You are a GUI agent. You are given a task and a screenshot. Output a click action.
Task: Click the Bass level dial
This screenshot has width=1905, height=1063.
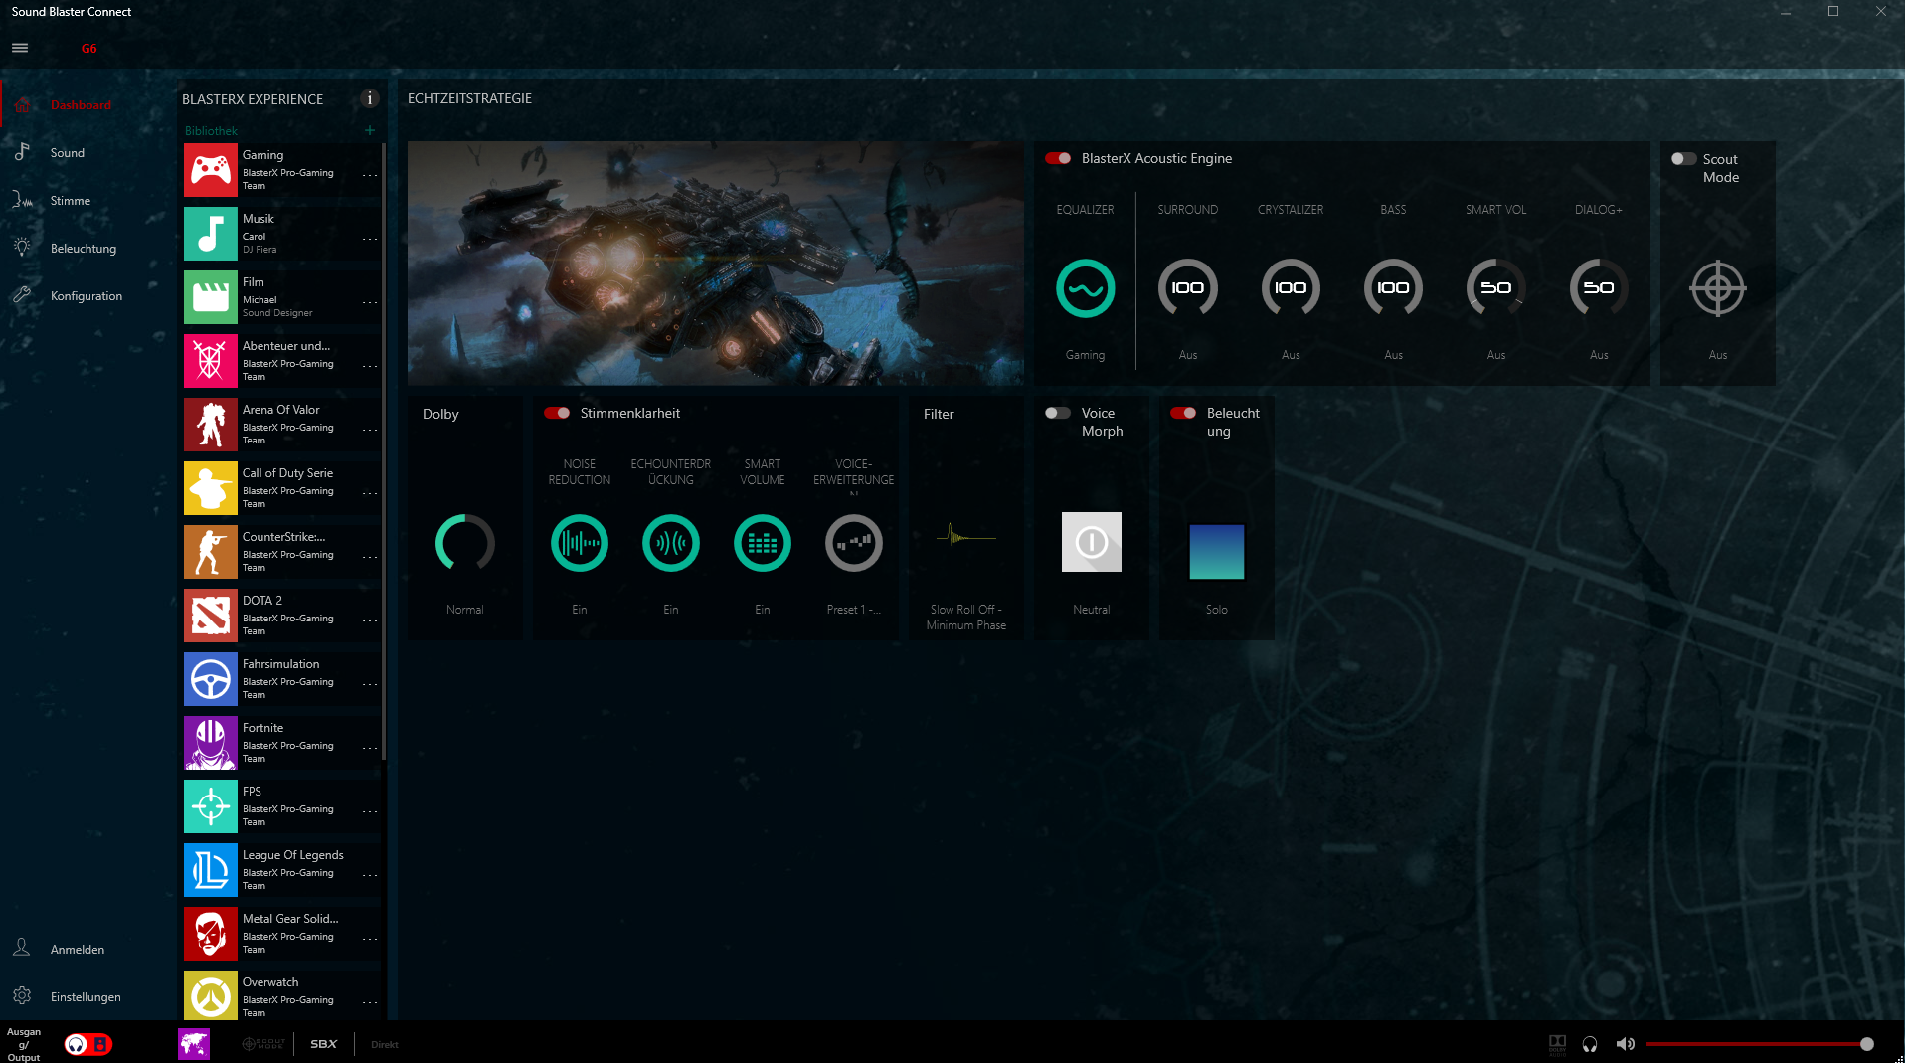1393,288
